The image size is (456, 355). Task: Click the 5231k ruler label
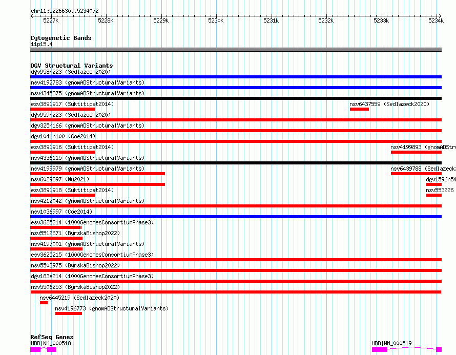(x=271, y=20)
